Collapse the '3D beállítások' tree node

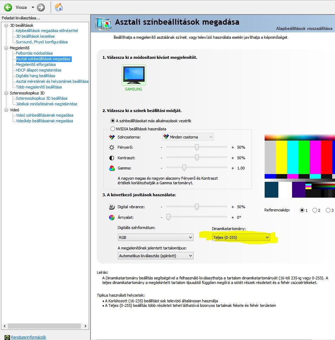tap(6, 25)
